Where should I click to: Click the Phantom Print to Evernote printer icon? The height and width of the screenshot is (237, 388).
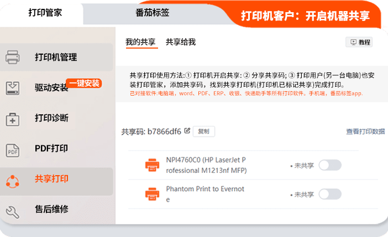[x=151, y=194]
